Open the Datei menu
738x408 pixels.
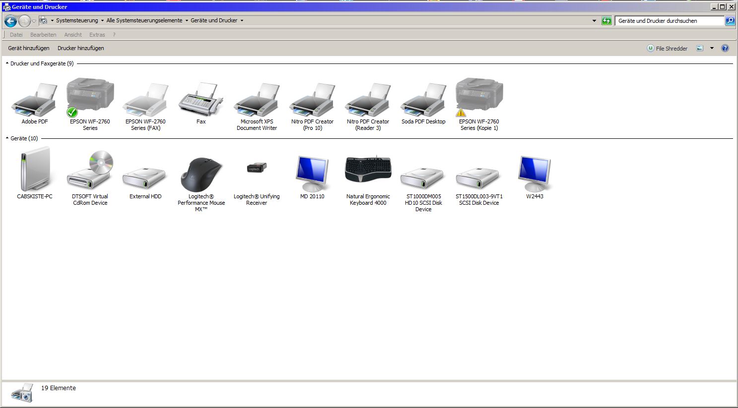click(16, 35)
